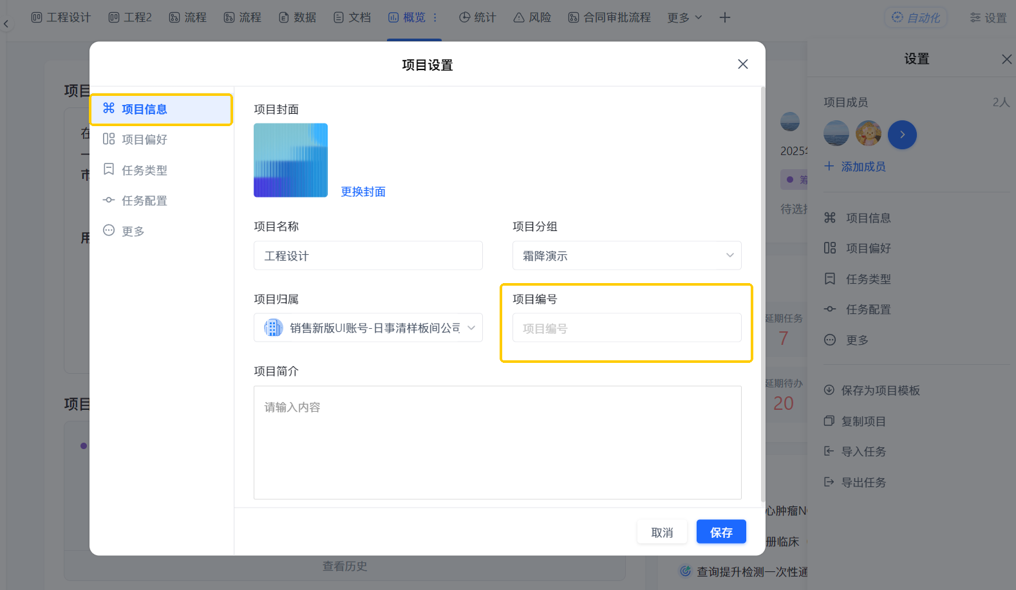Viewport: 1016px width, 590px height.
Task: Select 项目信息 in dialog sidebar
Action: [x=161, y=109]
